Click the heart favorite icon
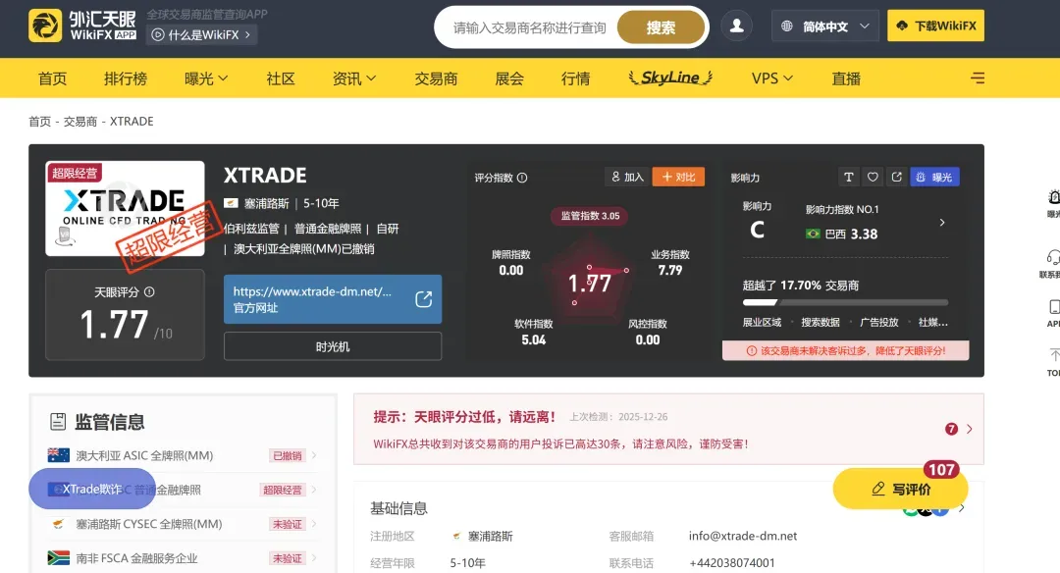This screenshot has width=1060, height=573. click(873, 177)
